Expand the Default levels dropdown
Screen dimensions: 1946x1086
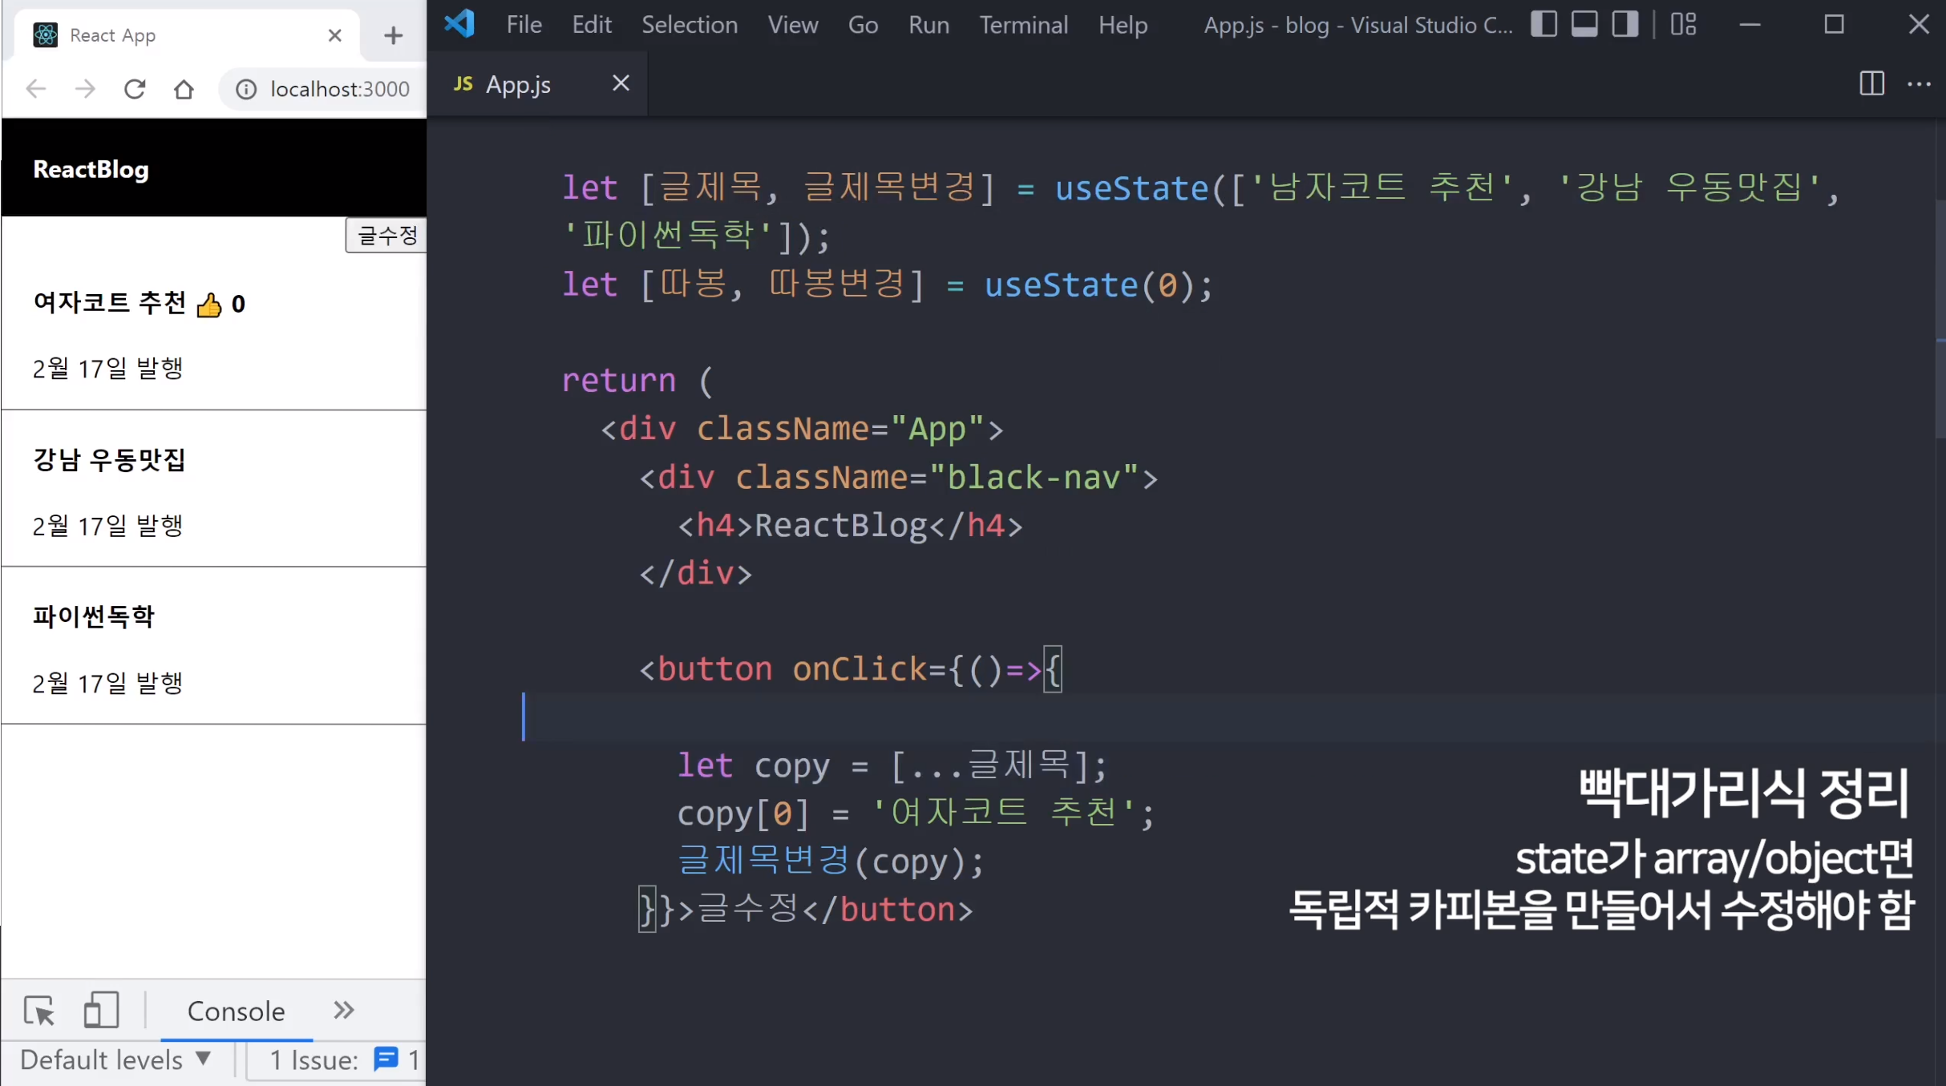click(115, 1060)
